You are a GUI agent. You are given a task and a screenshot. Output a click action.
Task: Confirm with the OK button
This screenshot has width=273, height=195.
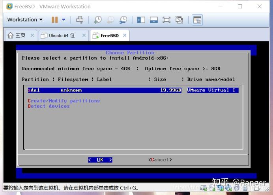[100, 160]
